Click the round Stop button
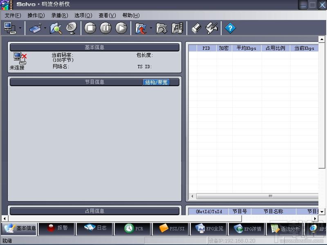 pos(90,28)
